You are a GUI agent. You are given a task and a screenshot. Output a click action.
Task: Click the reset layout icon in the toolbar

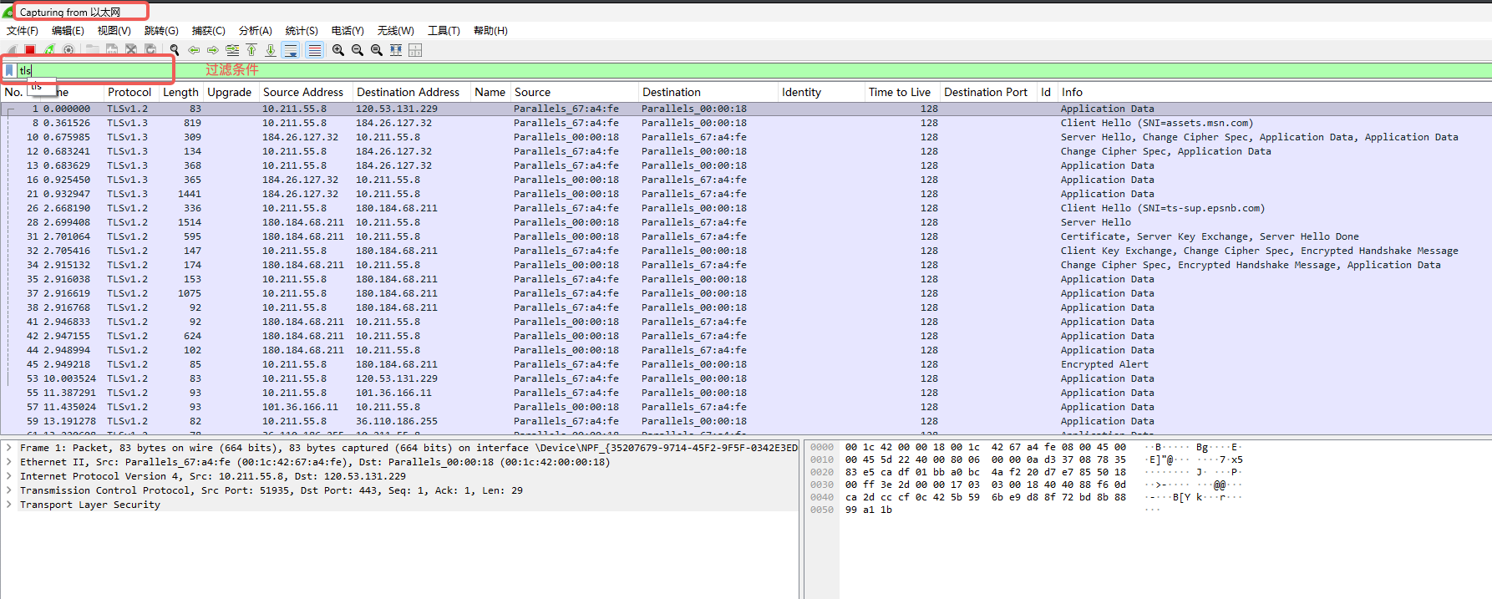415,50
